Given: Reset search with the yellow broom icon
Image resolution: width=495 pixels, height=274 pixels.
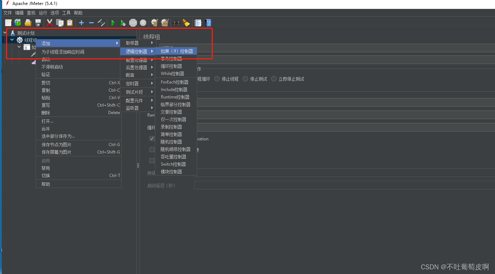Looking at the screenshot, I should (186, 23).
